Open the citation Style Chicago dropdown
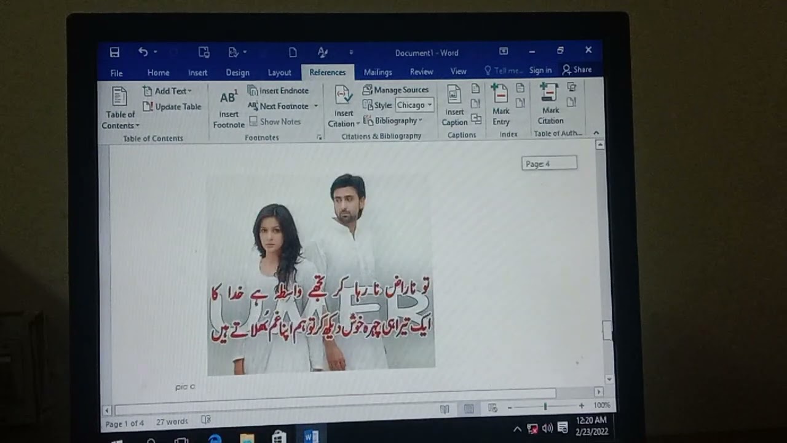787x443 pixels. point(415,105)
